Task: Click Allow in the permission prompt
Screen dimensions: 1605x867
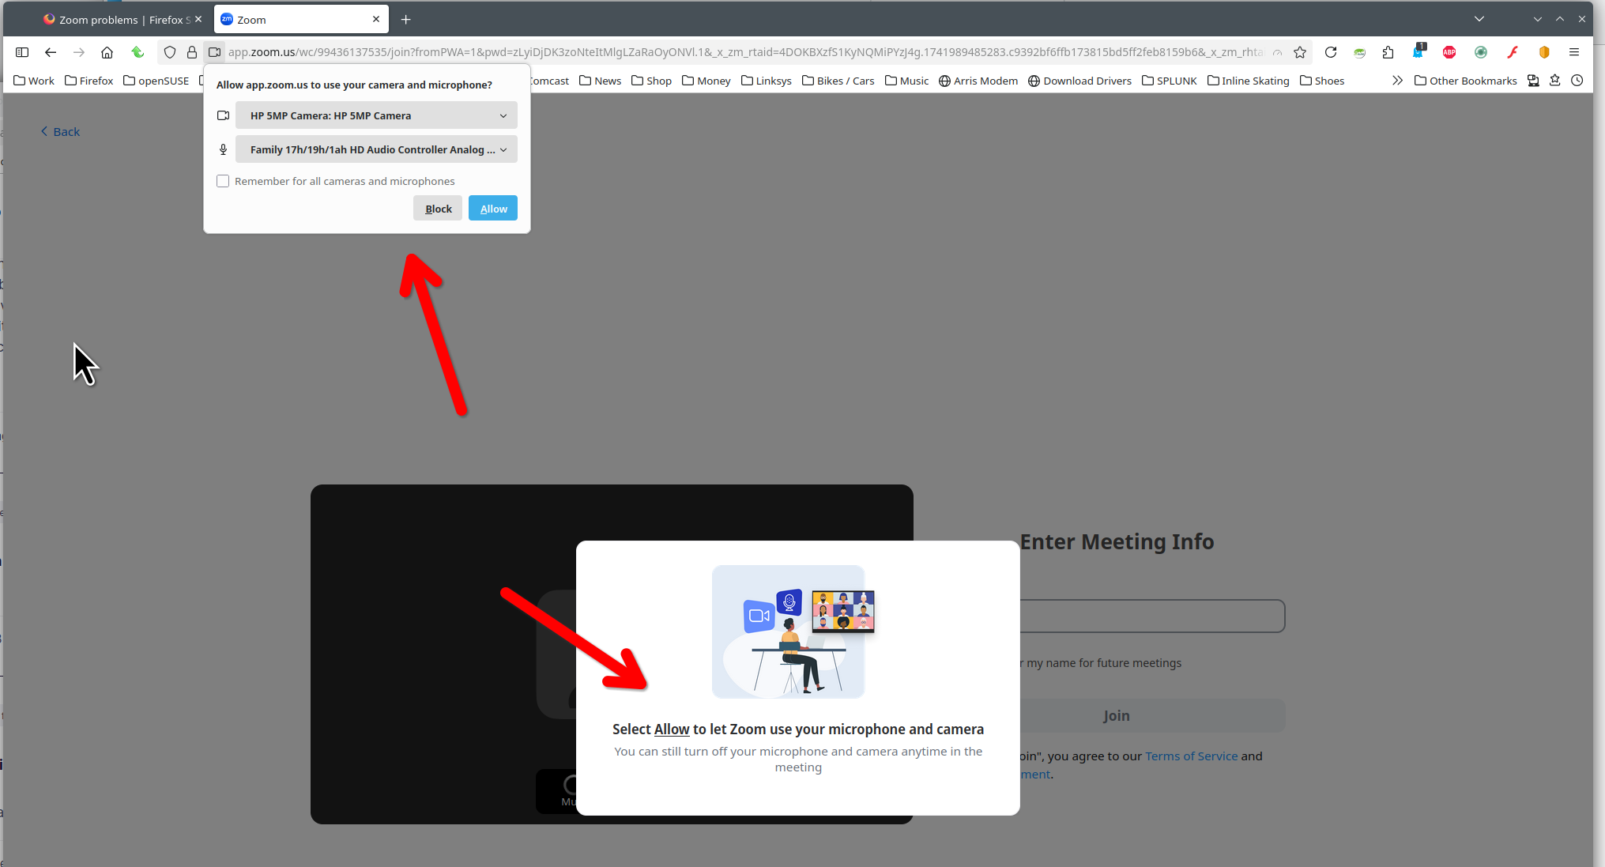Action: click(x=493, y=209)
